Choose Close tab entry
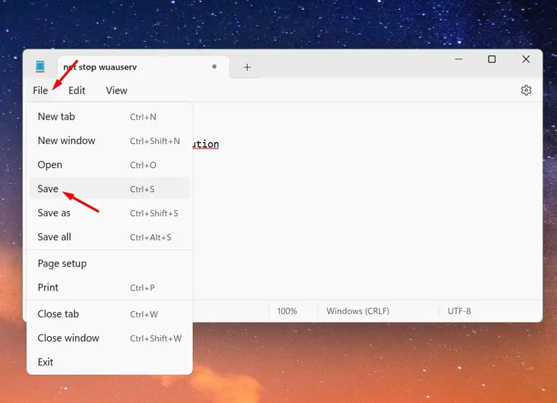557x403 pixels. pos(109,314)
